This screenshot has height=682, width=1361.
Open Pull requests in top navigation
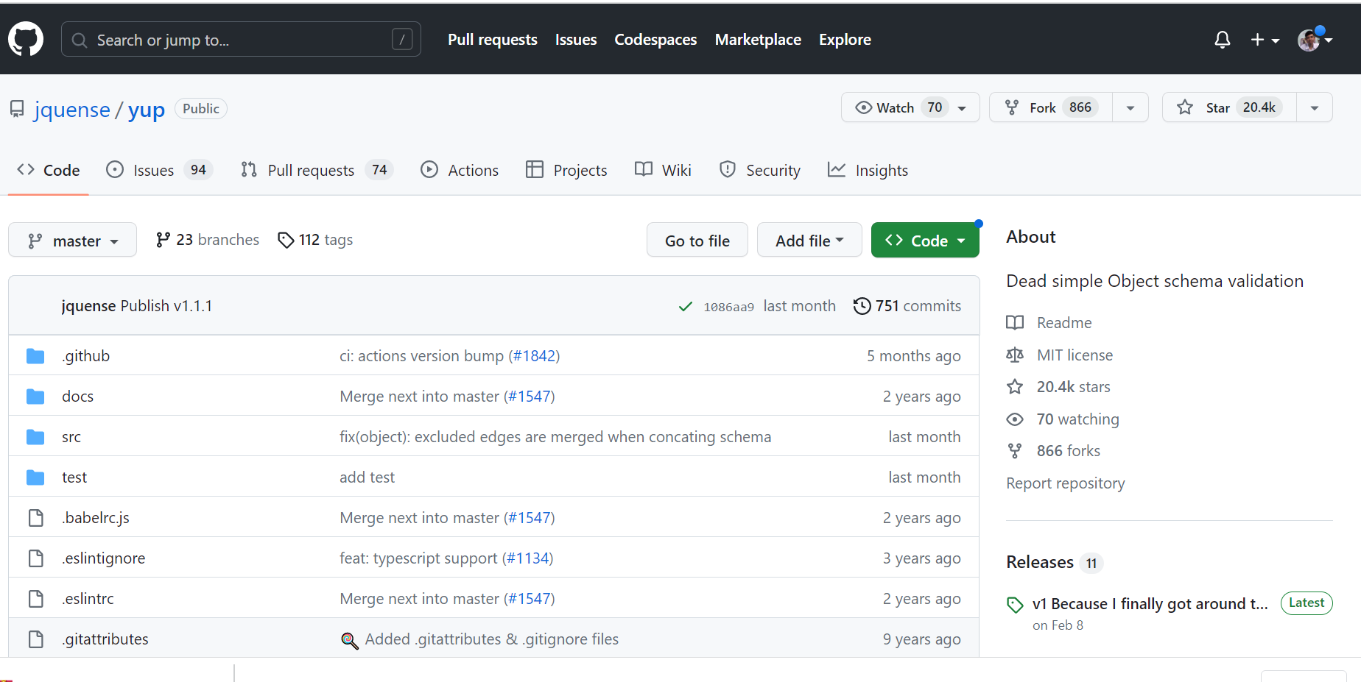(x=492, y=40)
